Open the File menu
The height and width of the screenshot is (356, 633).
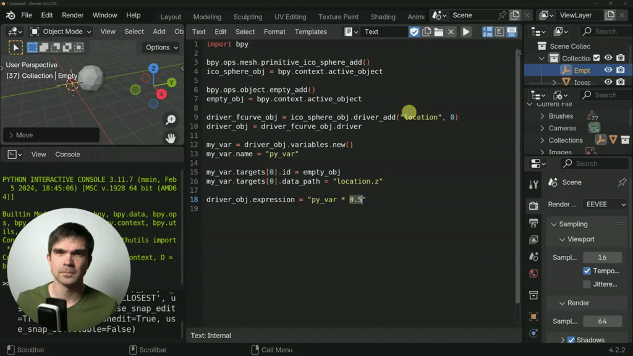pyautogui.click(x=27, y=15)
